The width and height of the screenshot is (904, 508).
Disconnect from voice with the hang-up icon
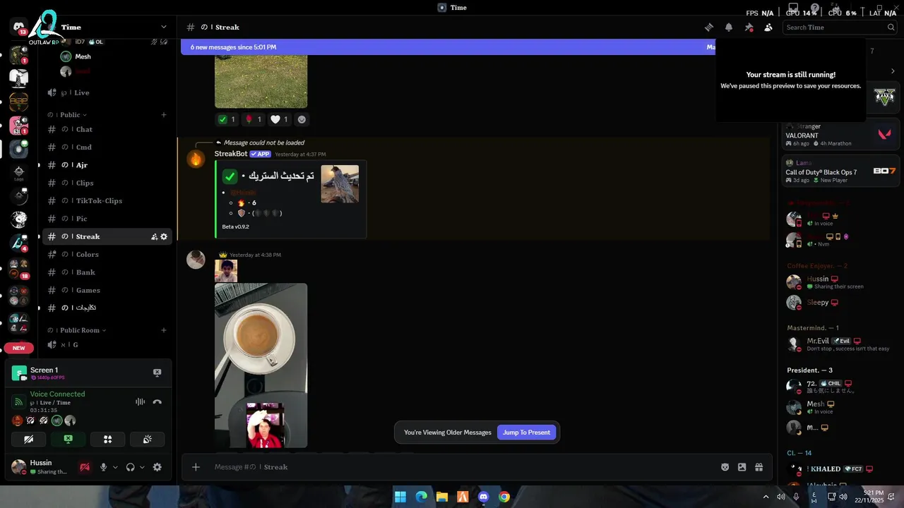coord(157,402)
